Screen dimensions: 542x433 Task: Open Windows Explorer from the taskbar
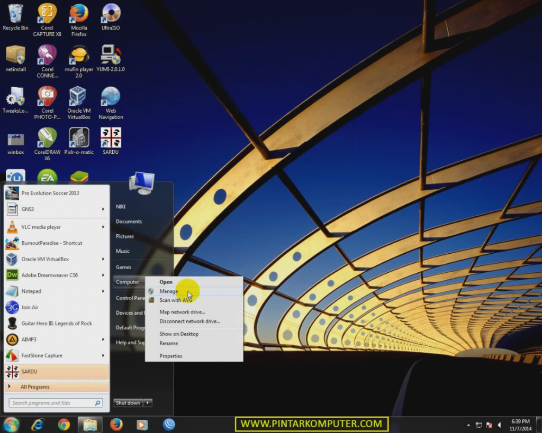[90, 425]
